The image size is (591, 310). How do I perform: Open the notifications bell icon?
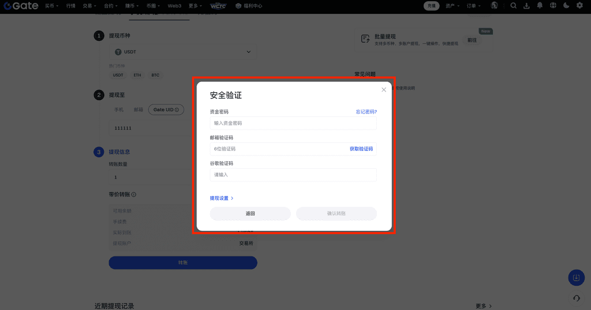[540, 6]
